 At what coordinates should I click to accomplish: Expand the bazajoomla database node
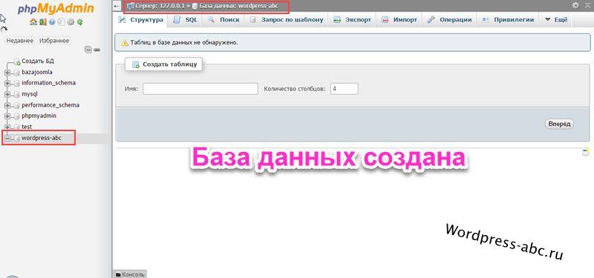point(7,73)
